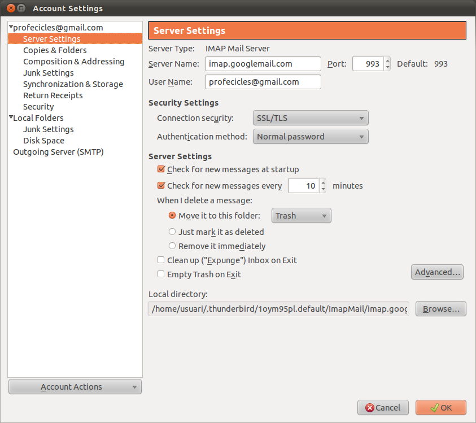Viewport: 476px width, 423px height.
Task: Click into the Server Name field
Action: pos(263,64)
